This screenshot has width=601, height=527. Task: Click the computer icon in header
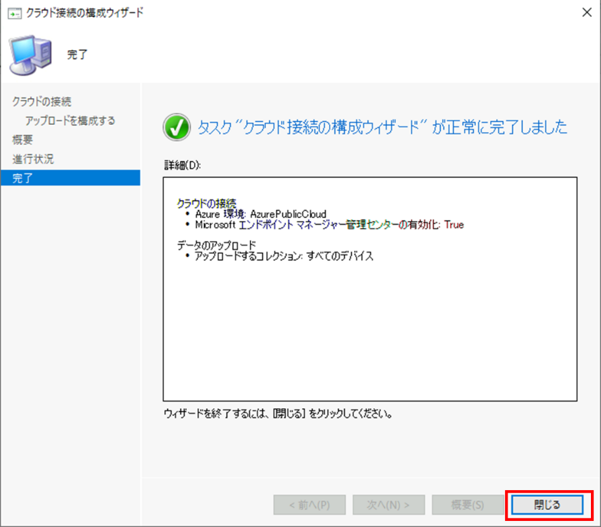point(31,54)
